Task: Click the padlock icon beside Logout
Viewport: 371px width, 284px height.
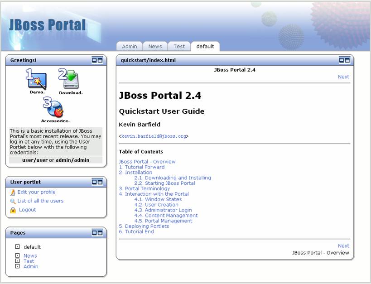Action: pyautogui.click(x=13, y=210)
